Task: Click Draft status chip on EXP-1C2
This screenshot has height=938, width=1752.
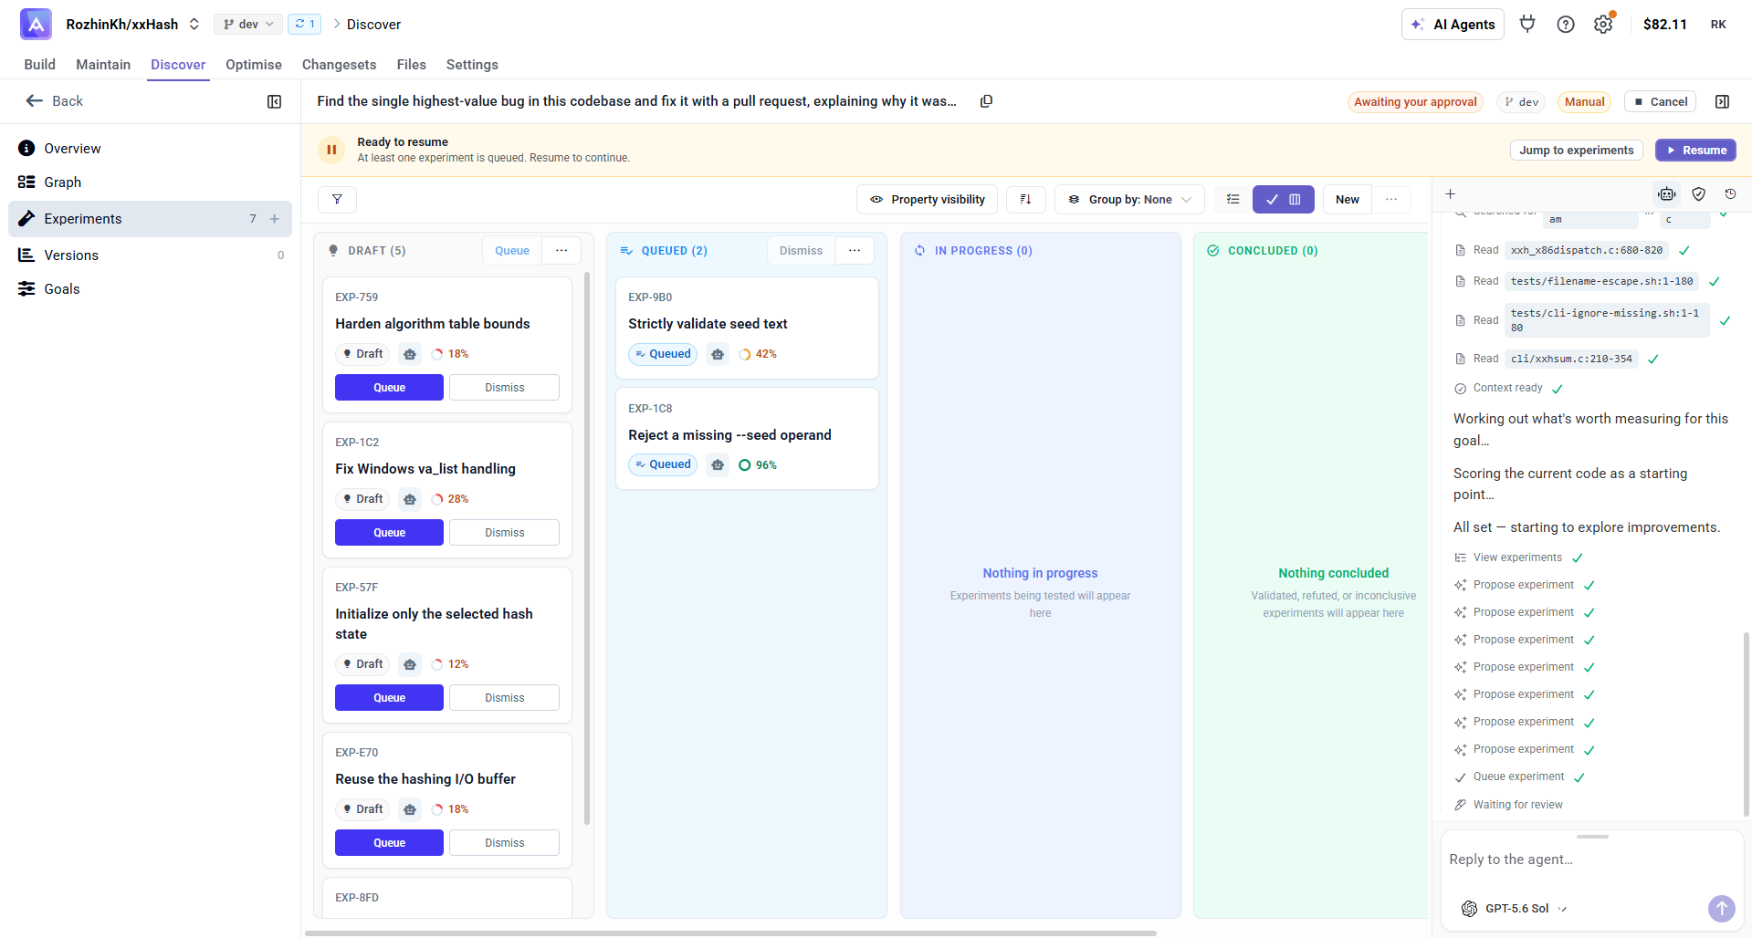Action: (x=362, y=499)
